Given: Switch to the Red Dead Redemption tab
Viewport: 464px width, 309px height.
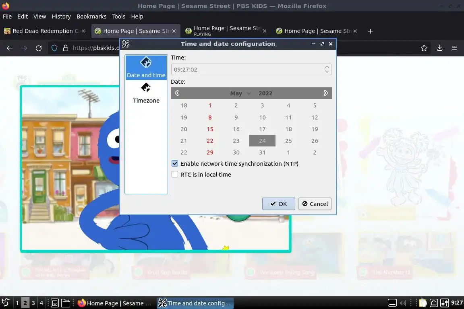Looking at the screenshot, I should (x=44, y=31).
